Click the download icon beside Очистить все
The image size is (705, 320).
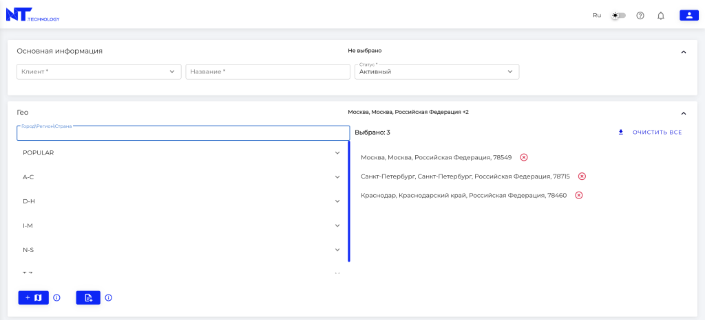click(x=620, y=132)
